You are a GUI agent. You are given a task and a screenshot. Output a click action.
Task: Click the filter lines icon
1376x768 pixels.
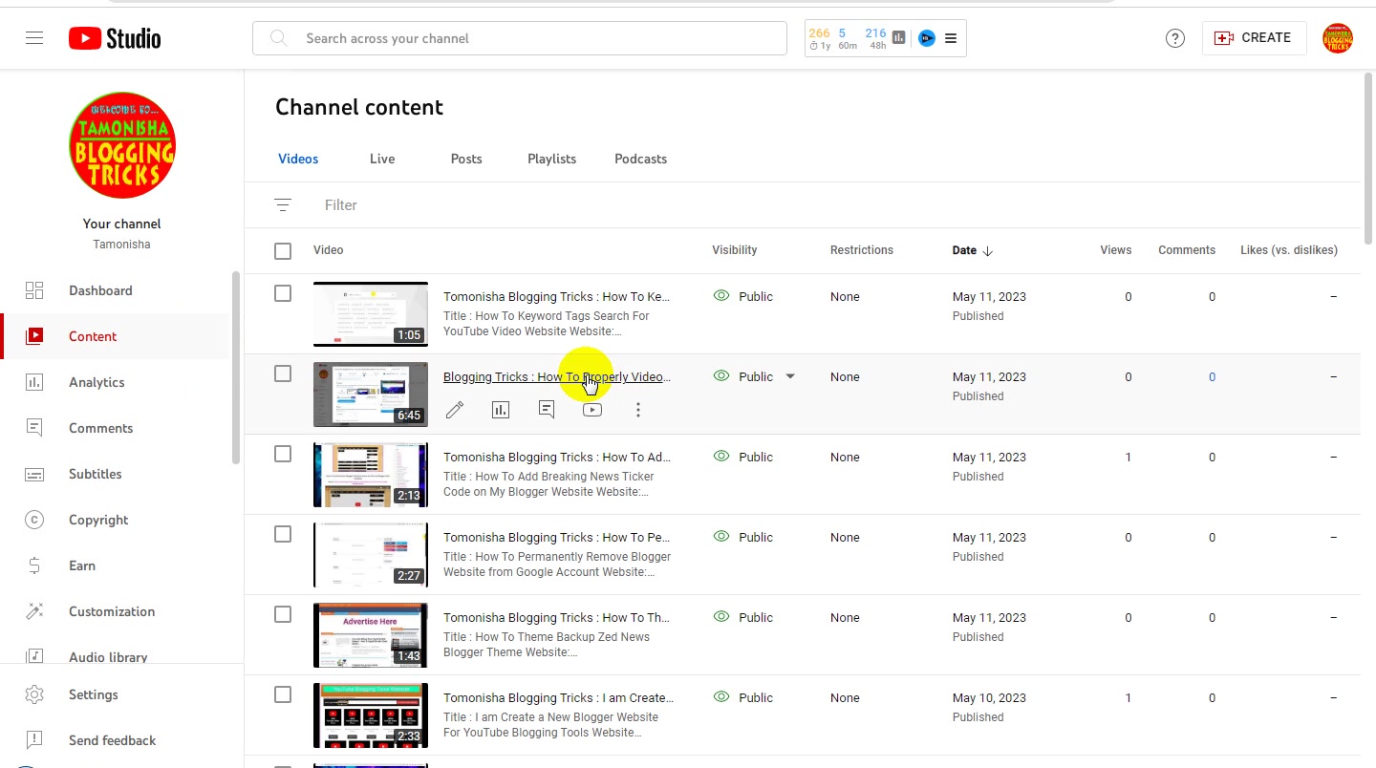pyautogui.click(x=283, y=205)
